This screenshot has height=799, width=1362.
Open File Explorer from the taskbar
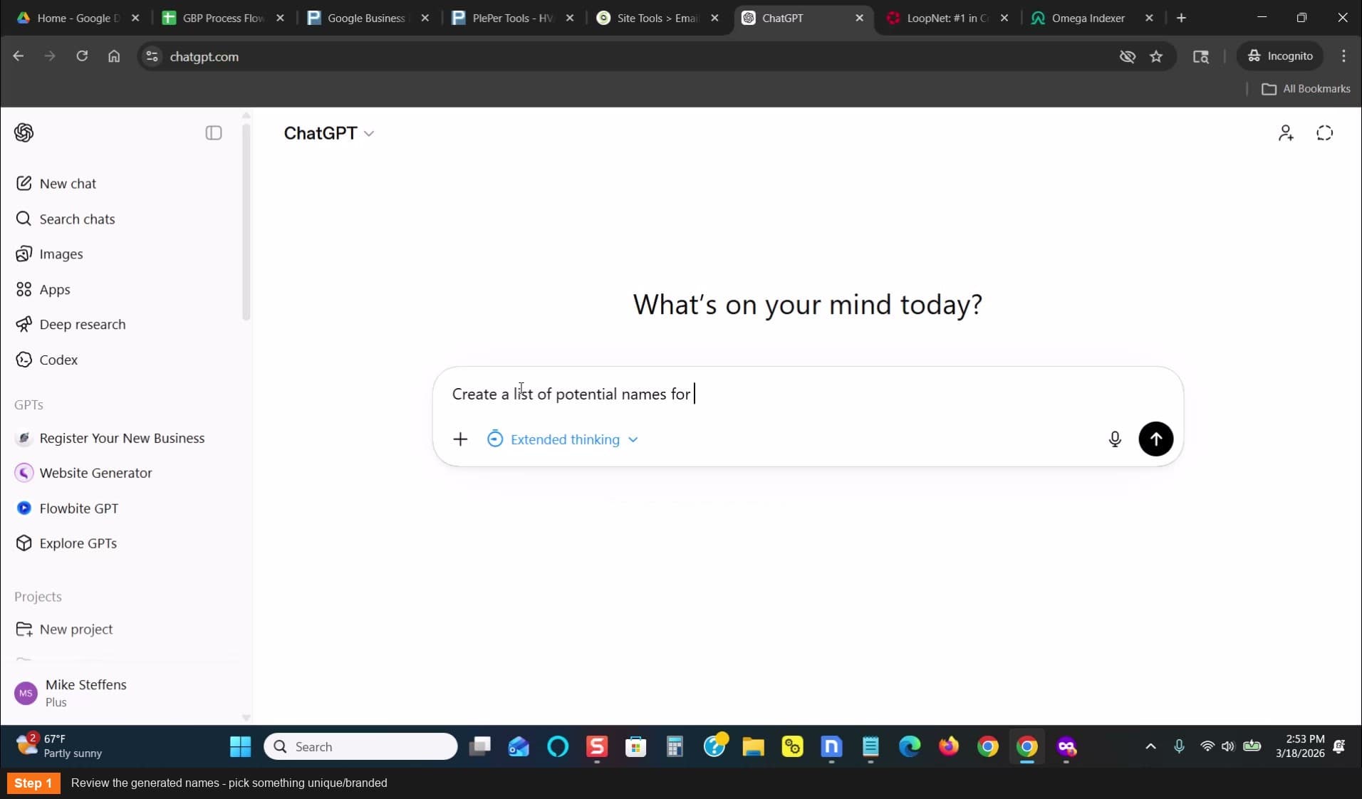pyautogui.click(x=754, y=746)
